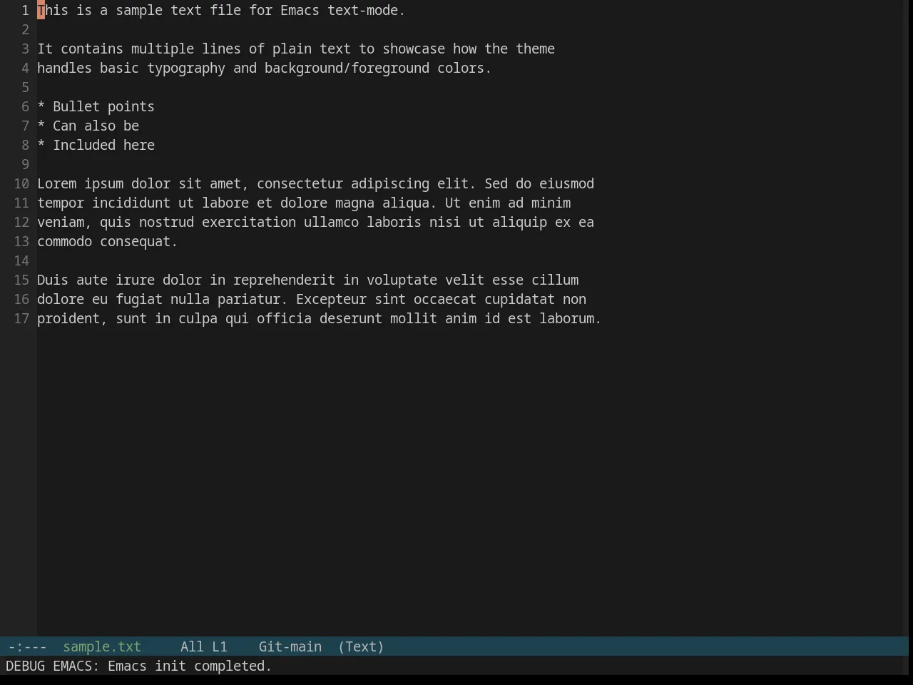Image resolution: width=913 pixels, height=685 pixels.
Task: Click the word 'Lorem' in line 10
Action: point(56,183)
